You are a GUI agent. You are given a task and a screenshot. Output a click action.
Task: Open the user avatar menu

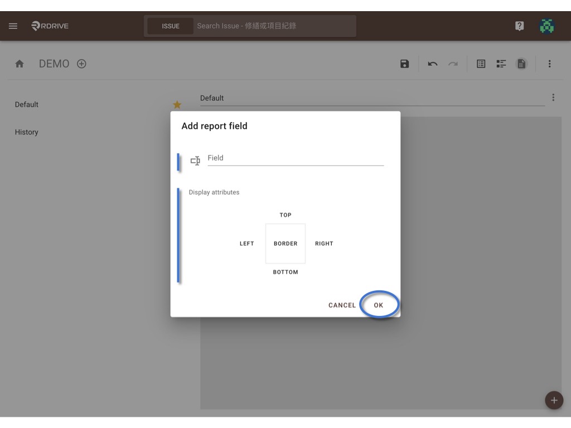coord(546,26)
